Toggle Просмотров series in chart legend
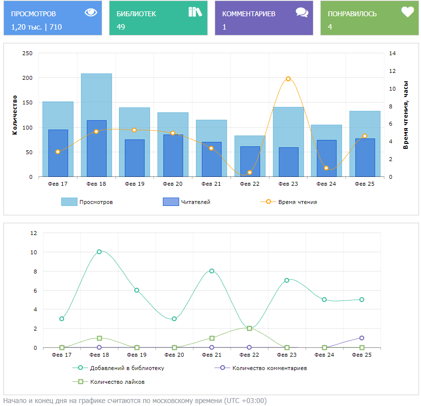The width and height of the screenshot is (421, 406). click(96, 202)
